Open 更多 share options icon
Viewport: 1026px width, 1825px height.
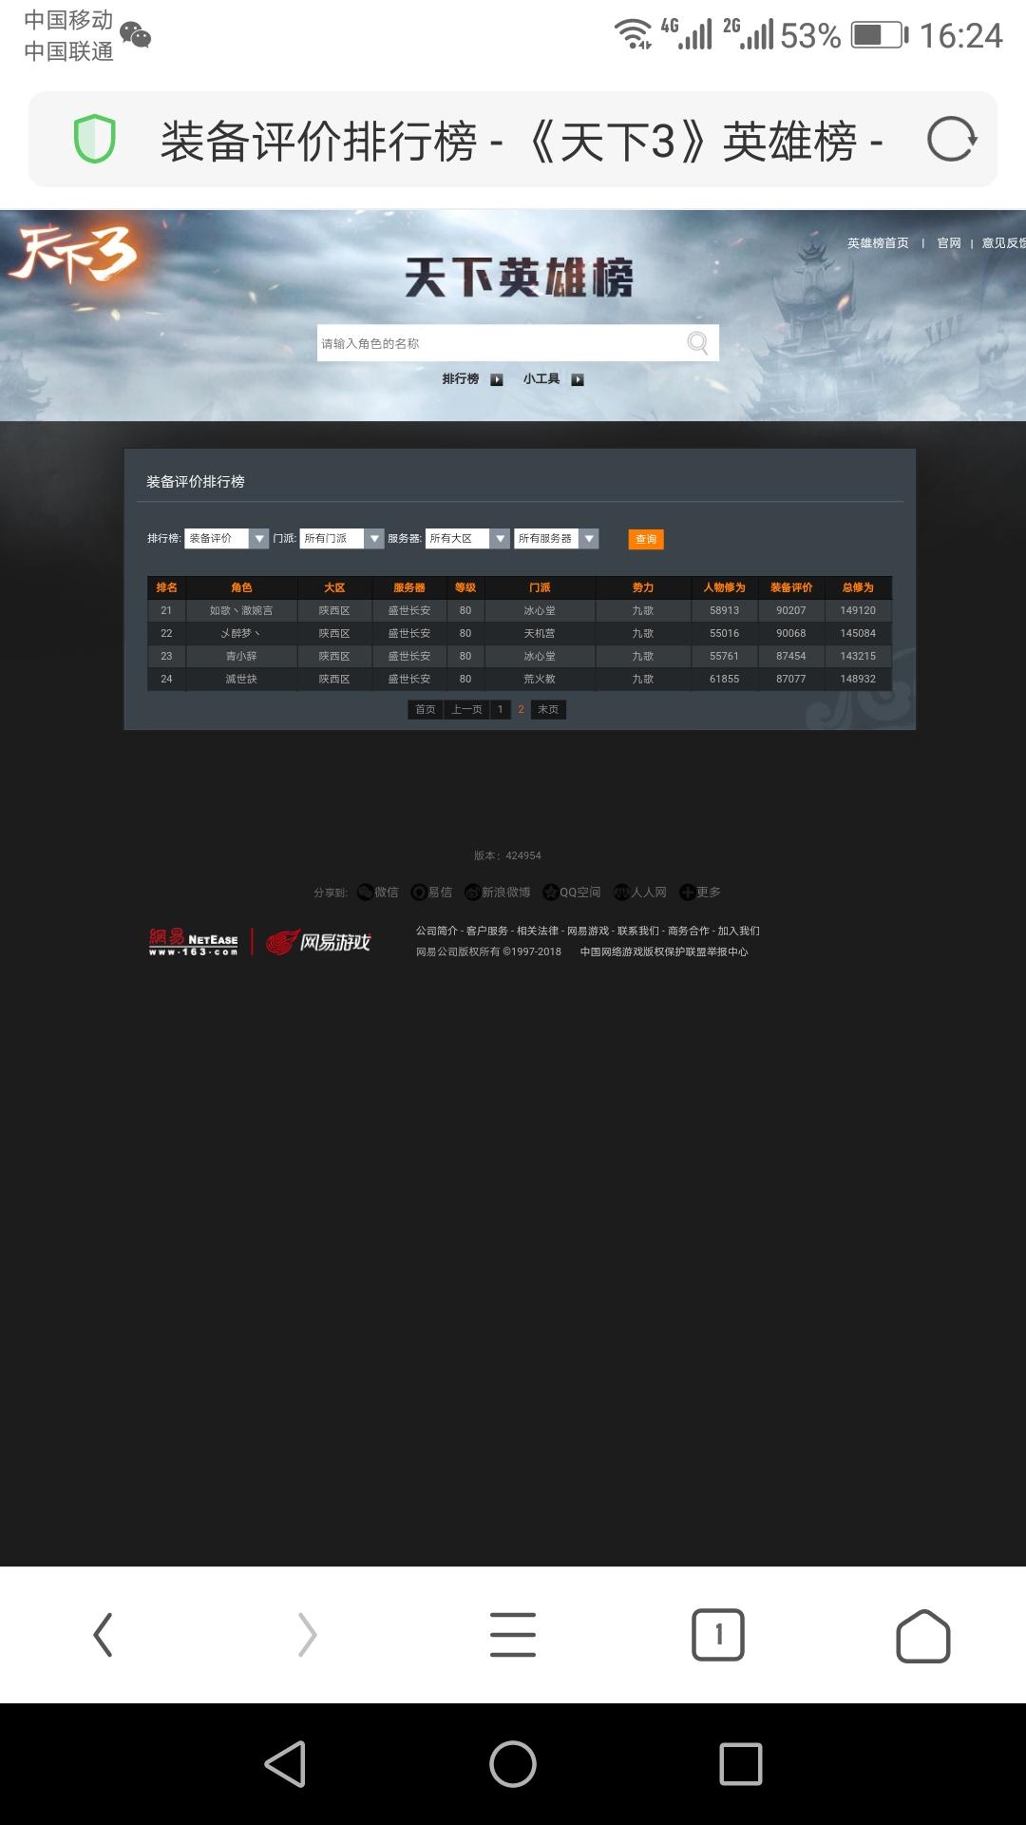(x=687, y=892)
